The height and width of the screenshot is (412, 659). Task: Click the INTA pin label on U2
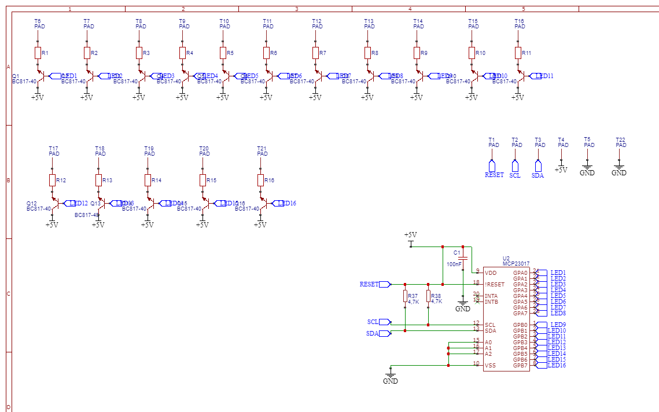(x=491, y=296)
